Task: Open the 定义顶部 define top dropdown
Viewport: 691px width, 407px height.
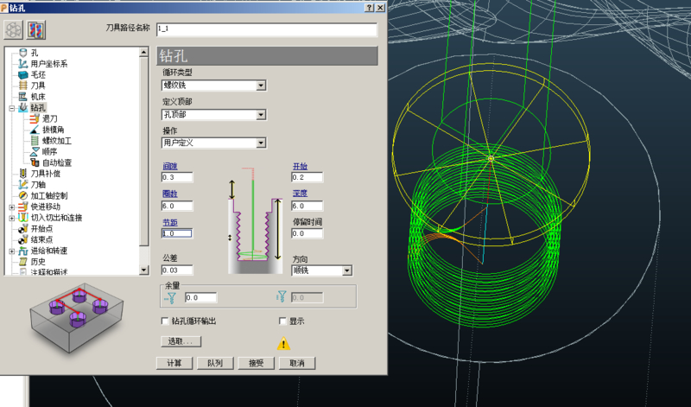Action: 261,115
